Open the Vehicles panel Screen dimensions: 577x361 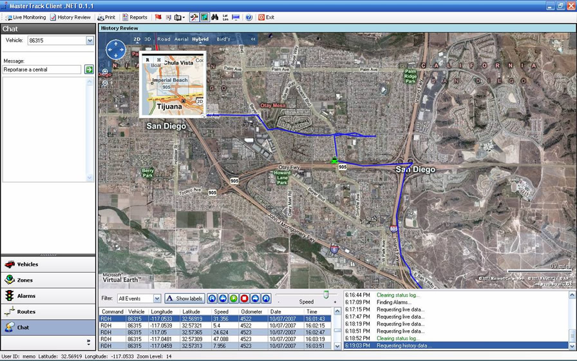(48, 264)
